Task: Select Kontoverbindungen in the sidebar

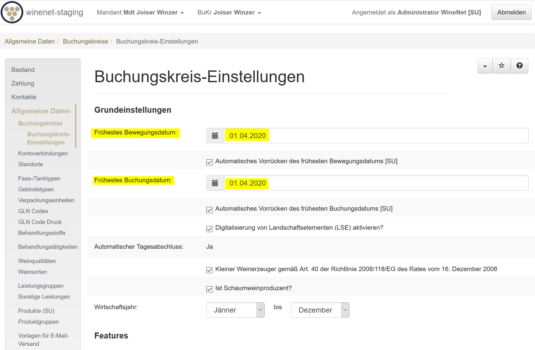Action: coord(43,153)
